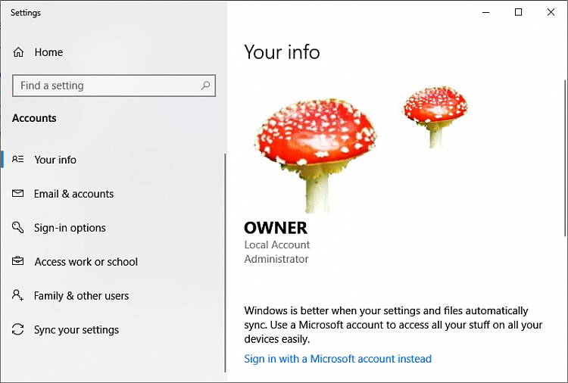Click the large mushroom account picture
568x383 pixels.
(x=316, y=156)
